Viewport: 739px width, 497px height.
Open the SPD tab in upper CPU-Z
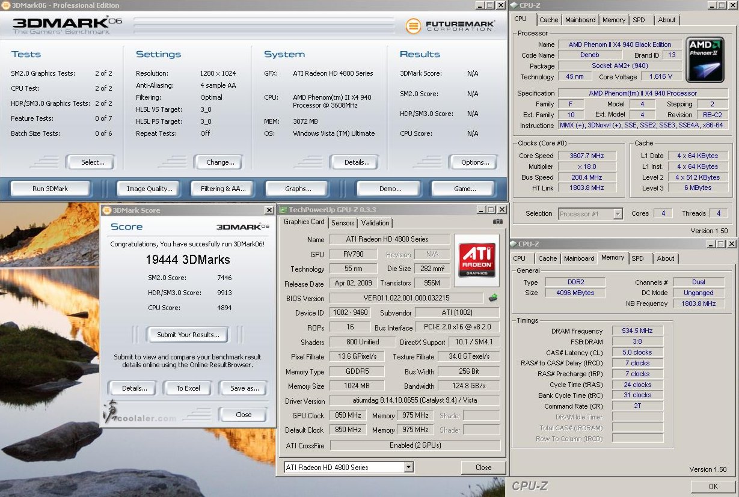pyautogui.click(x=639, y=20)
